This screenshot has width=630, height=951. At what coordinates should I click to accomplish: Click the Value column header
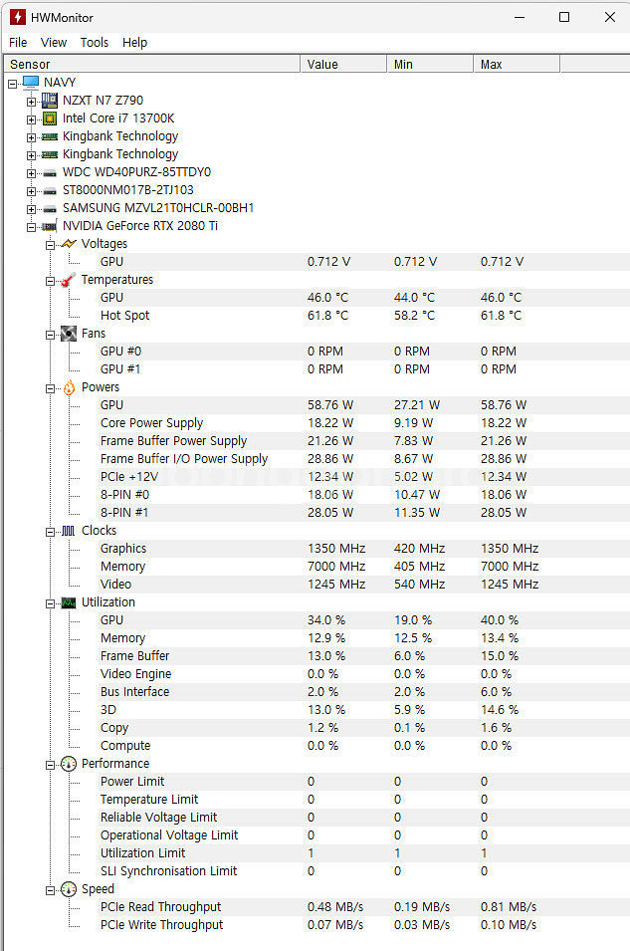(342, 64)
